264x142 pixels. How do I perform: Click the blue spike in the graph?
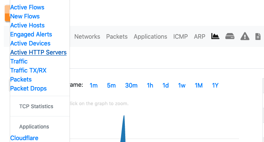tap(123, 131)
